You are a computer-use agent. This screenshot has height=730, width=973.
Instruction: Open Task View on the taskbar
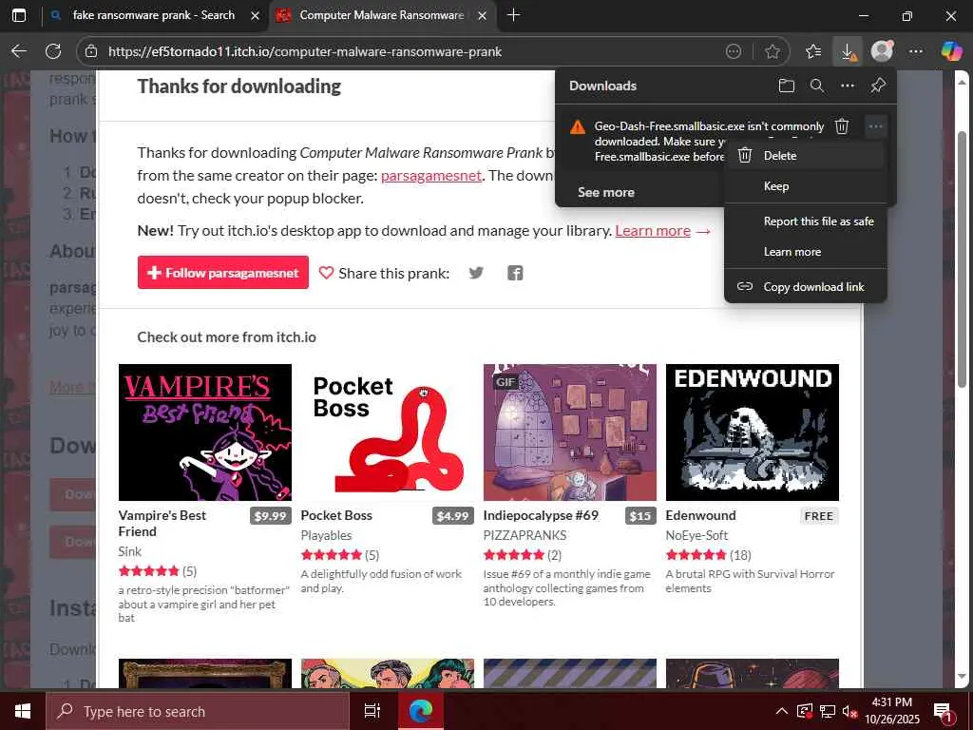[372, 711]
